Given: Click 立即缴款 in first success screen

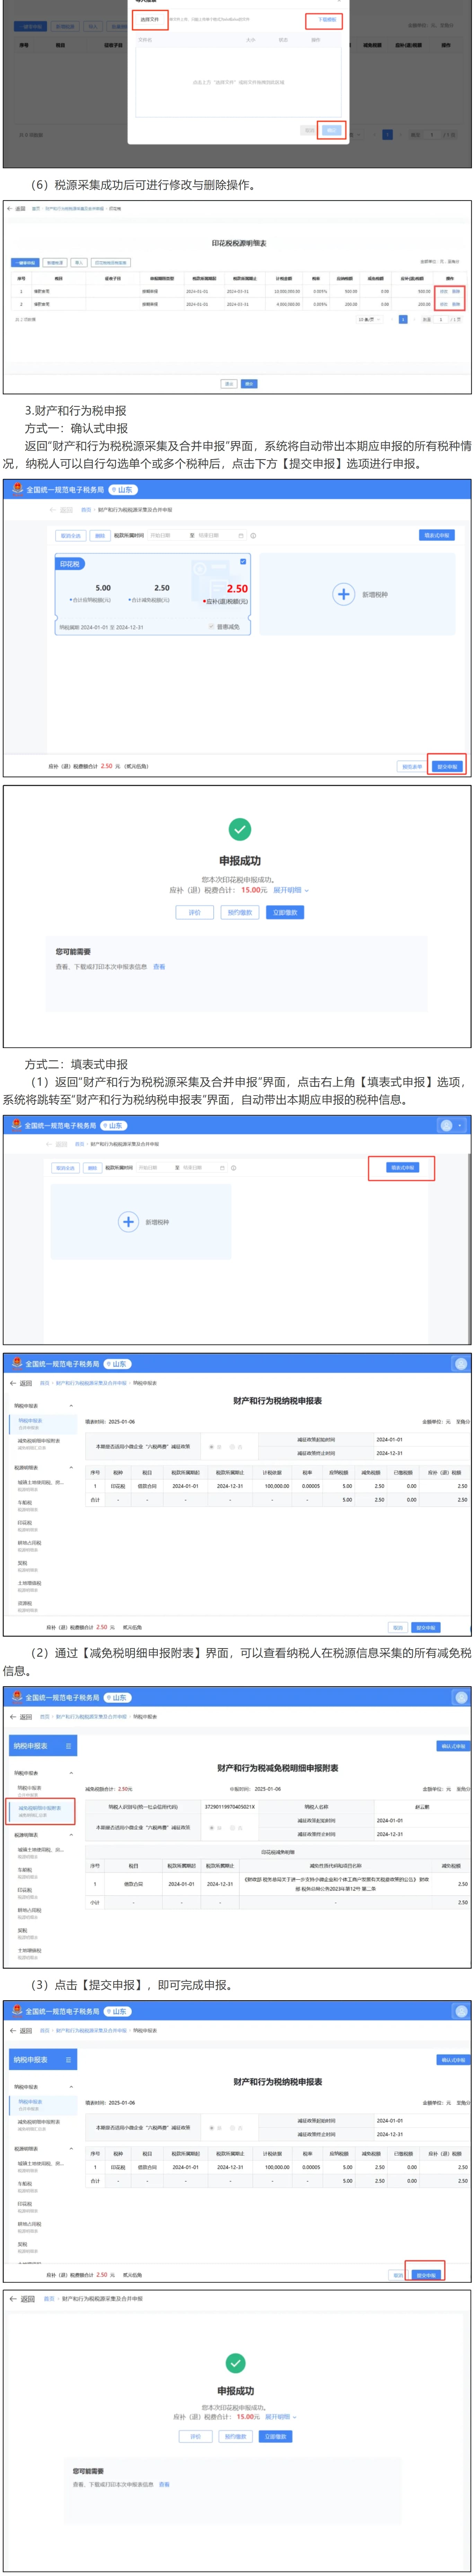Looking at the screenshot, I should pyautogui.click(x=285, y=912).
